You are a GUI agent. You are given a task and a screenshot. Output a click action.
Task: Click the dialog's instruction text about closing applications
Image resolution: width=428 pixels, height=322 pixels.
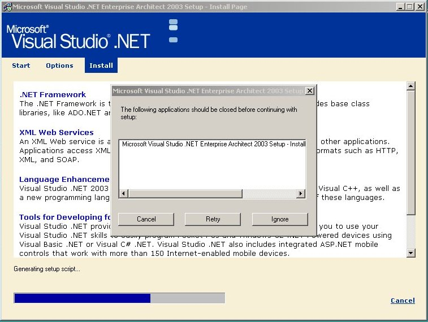coord(209,113)
